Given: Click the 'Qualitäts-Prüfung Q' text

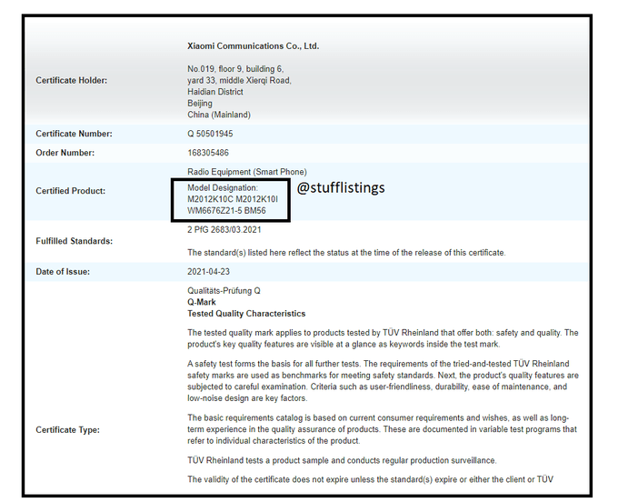Looking at the screenshot, I should 224,291.
